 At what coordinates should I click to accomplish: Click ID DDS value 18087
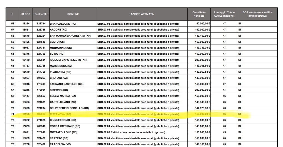[x=26, y=48]
